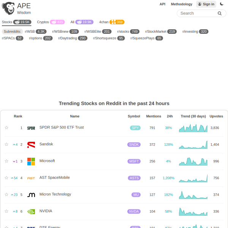This screenshot has height=228, width=228.
Task: Click the AST SpaceMobile logo
Action: [x=31, y=178]
